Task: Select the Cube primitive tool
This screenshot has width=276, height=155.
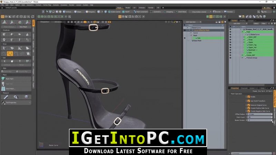Action: 4,34
